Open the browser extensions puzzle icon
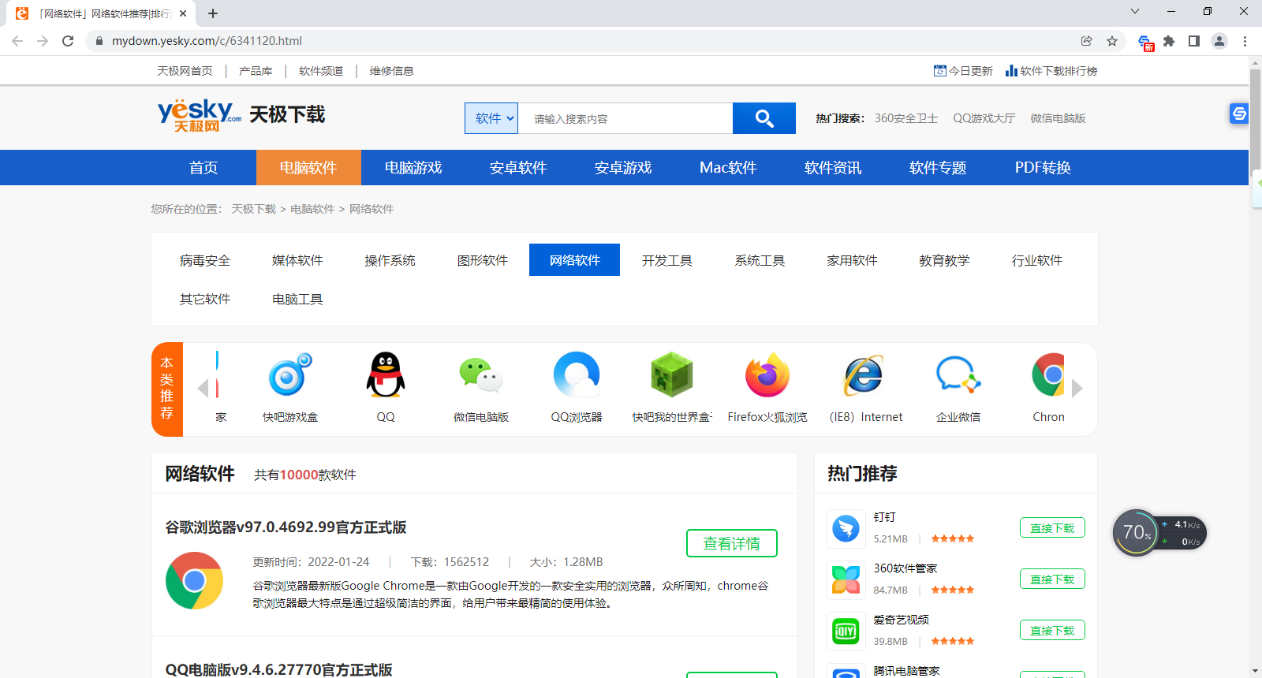Screen dimensions: 1262x678 pyautogui.click(x=1169, y=41)
